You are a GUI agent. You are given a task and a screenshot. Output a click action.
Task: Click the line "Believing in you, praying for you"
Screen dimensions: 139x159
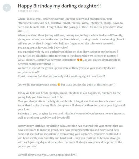tap(71, 114)
